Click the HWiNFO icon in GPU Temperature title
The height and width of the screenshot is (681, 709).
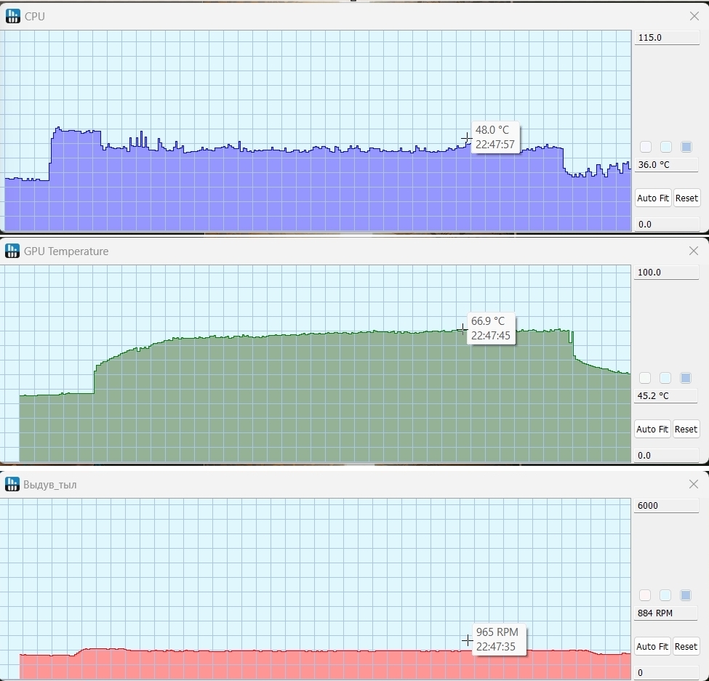point(12,251)
